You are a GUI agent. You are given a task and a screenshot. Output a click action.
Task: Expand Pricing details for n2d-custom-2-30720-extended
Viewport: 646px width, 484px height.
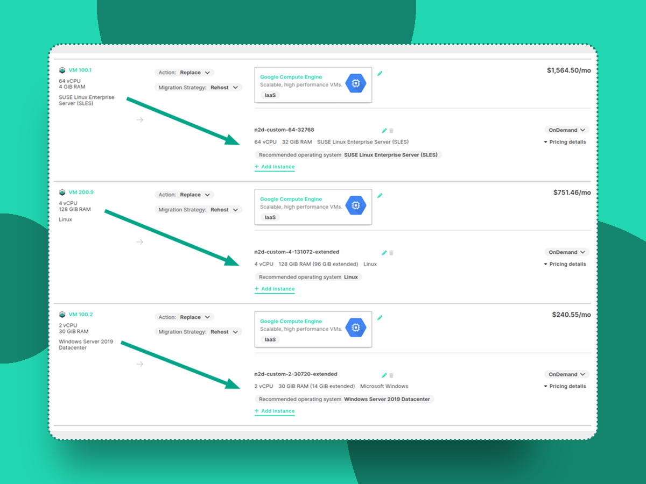click(x=565, y=386)
